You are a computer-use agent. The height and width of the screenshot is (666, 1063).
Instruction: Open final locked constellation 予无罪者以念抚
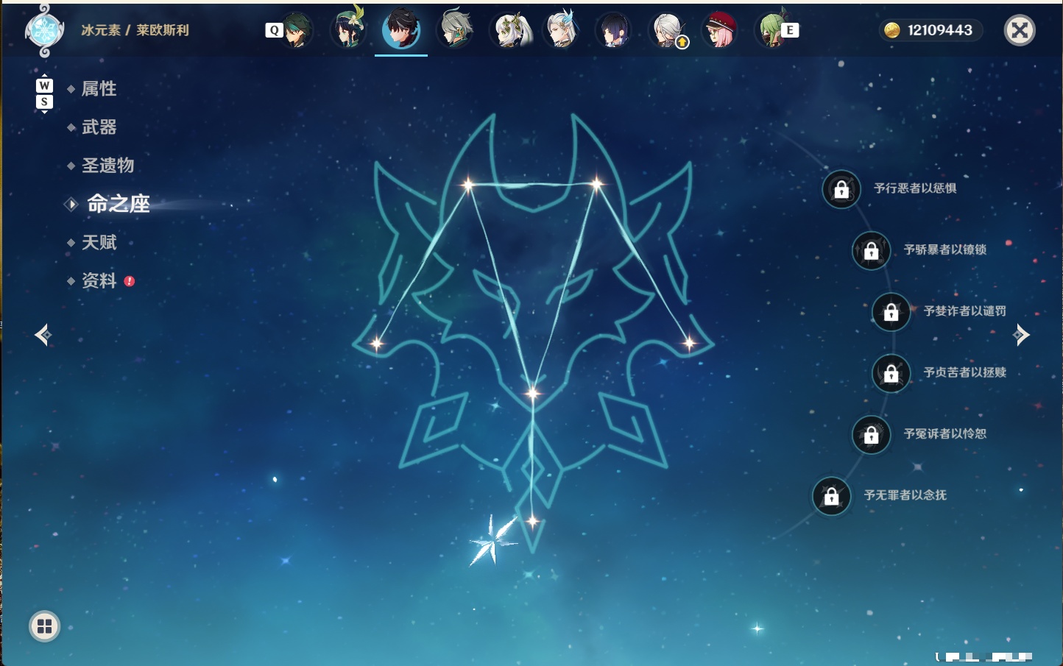tap(832, 497)
